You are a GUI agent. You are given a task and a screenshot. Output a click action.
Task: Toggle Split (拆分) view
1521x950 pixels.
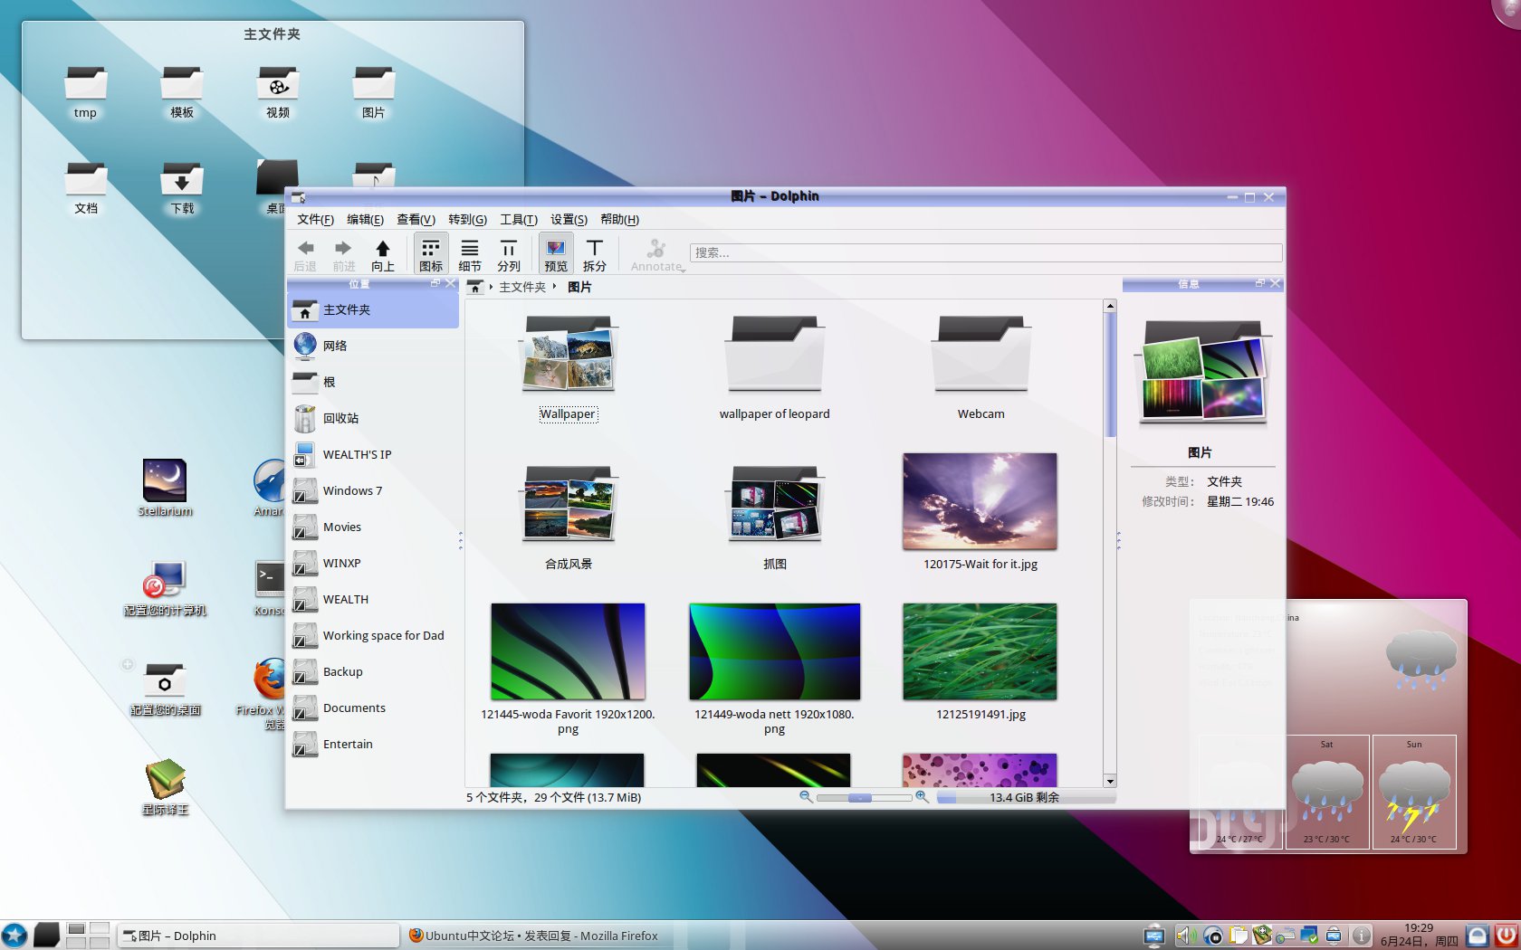(x=595, y=254)
